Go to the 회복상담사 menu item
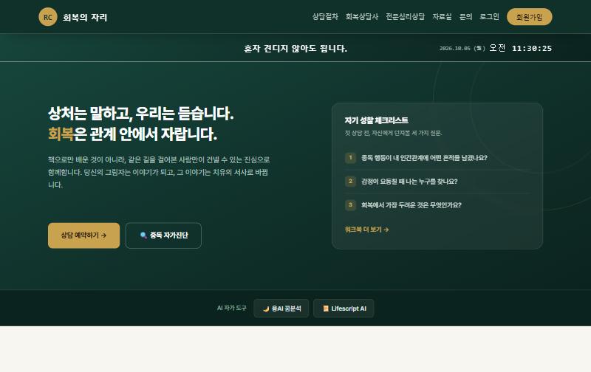Screen dimensions: 591x372 tap(361, 16)
